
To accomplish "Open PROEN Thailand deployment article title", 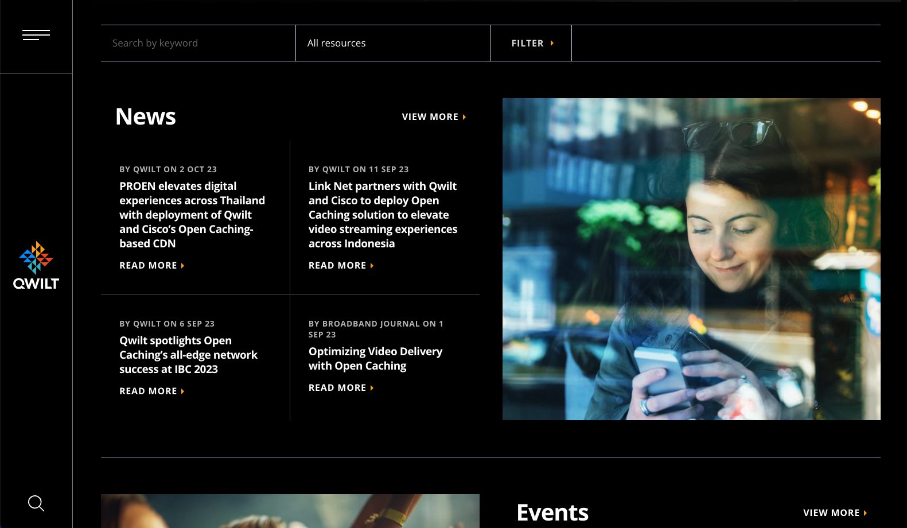I will point(192,215).
